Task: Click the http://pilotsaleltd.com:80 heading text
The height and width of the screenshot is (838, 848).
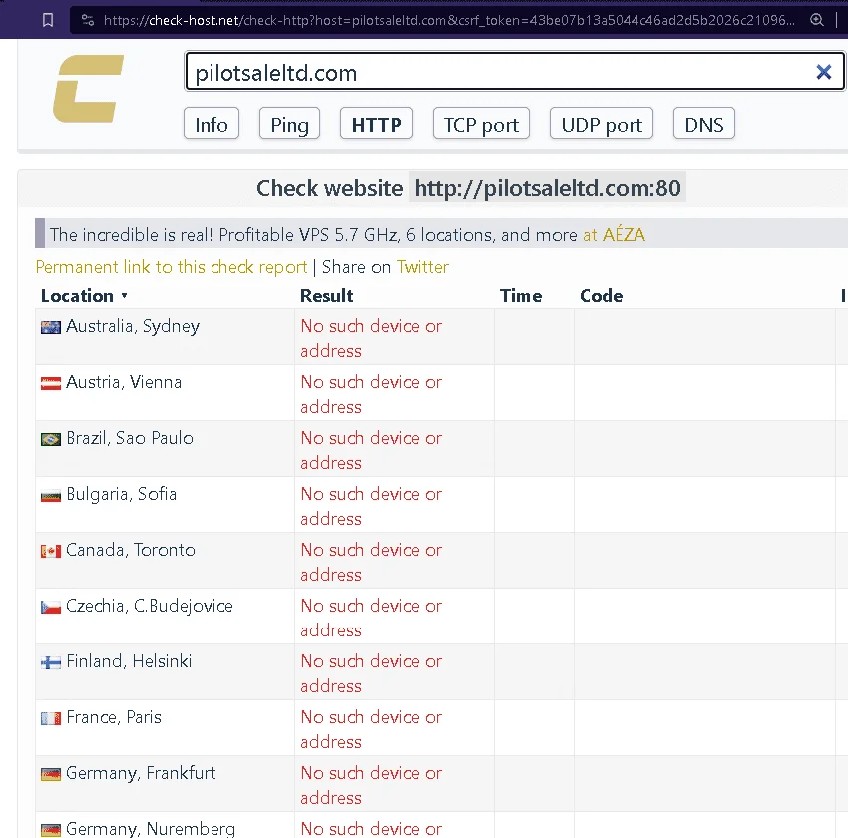Action: coord(548,188)
